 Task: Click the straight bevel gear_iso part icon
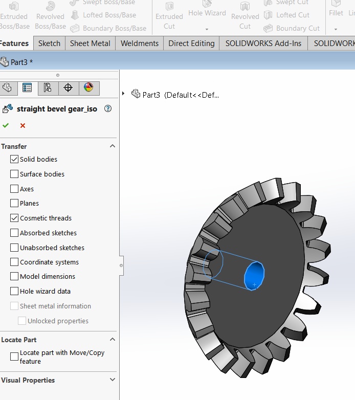click(x=8, y=108)
